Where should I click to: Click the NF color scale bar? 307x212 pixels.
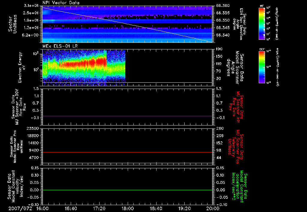coord(262,23)
